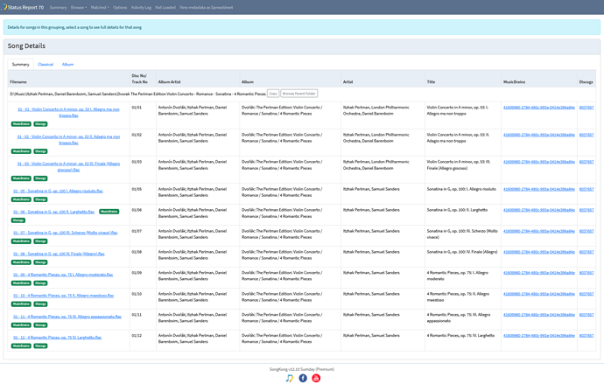Image resolution: width=604 pixels, height=384 pixels.
Task: Open file 01-09 4 Romantic Pieces Allegro moderato
Action: [63, 275]
